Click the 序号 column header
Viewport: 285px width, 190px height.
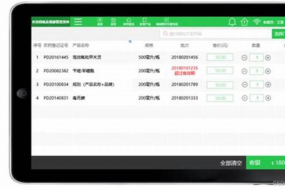click(37, 45)
